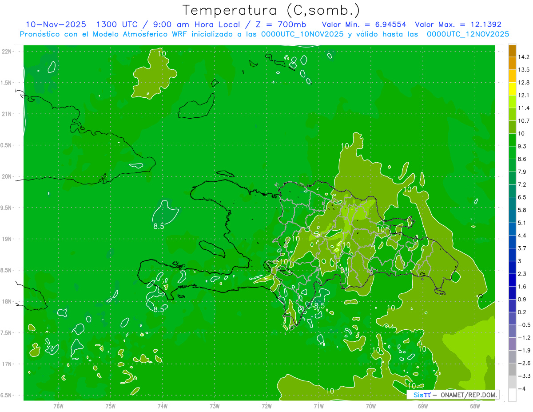Click the "68W" longitude label
Image resolution: width=533 pixels, height=412 pixels.
(x=475, y=406)
